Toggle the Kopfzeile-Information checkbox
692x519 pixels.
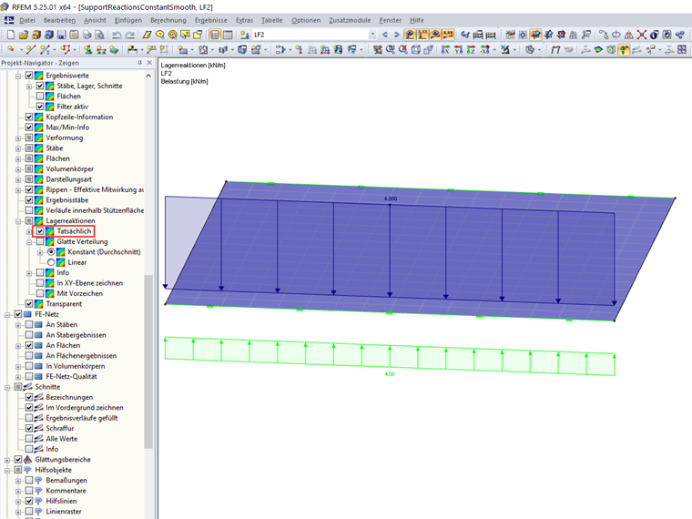point(29,117)
